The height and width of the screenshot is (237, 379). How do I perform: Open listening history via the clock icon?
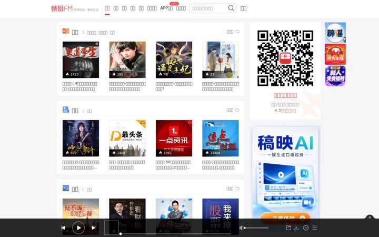click(x=306, y=228)
